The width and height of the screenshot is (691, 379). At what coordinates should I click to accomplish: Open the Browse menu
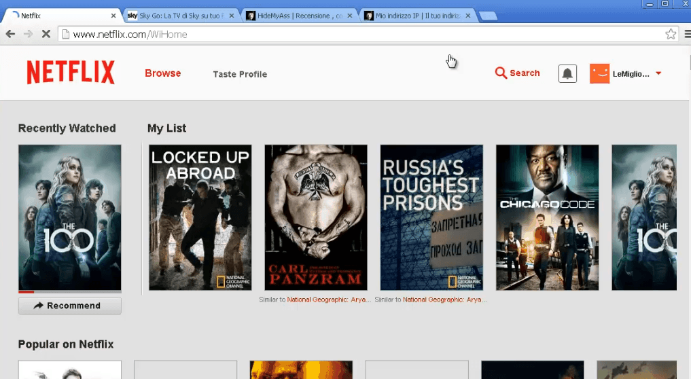163,73
